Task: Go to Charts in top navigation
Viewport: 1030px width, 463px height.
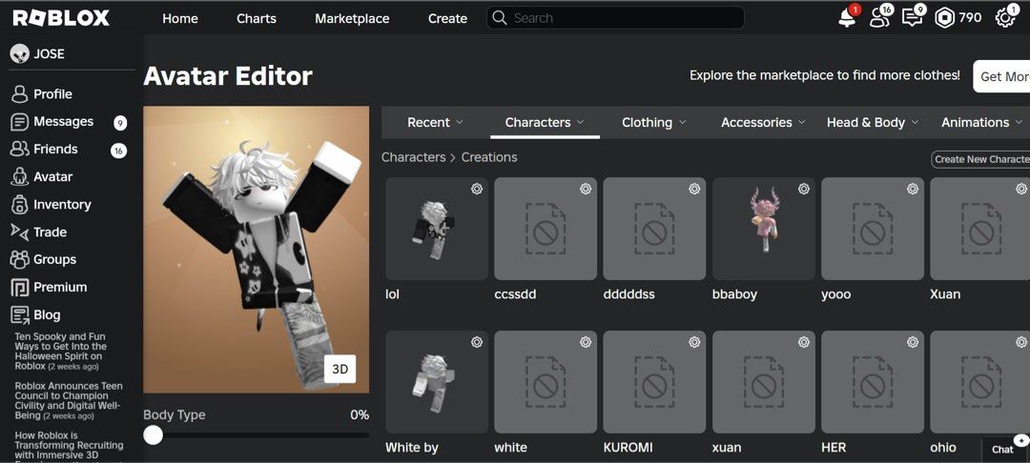Action: click(257, 18)
